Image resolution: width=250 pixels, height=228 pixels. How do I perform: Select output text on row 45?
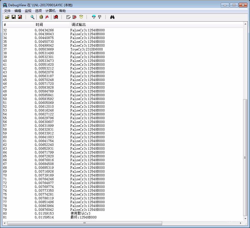(88, 80)
